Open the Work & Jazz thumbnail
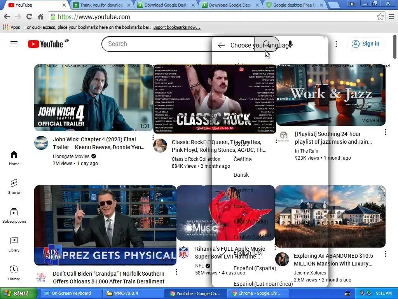Screen dimensions: 398x299 (x=331, y=95)
